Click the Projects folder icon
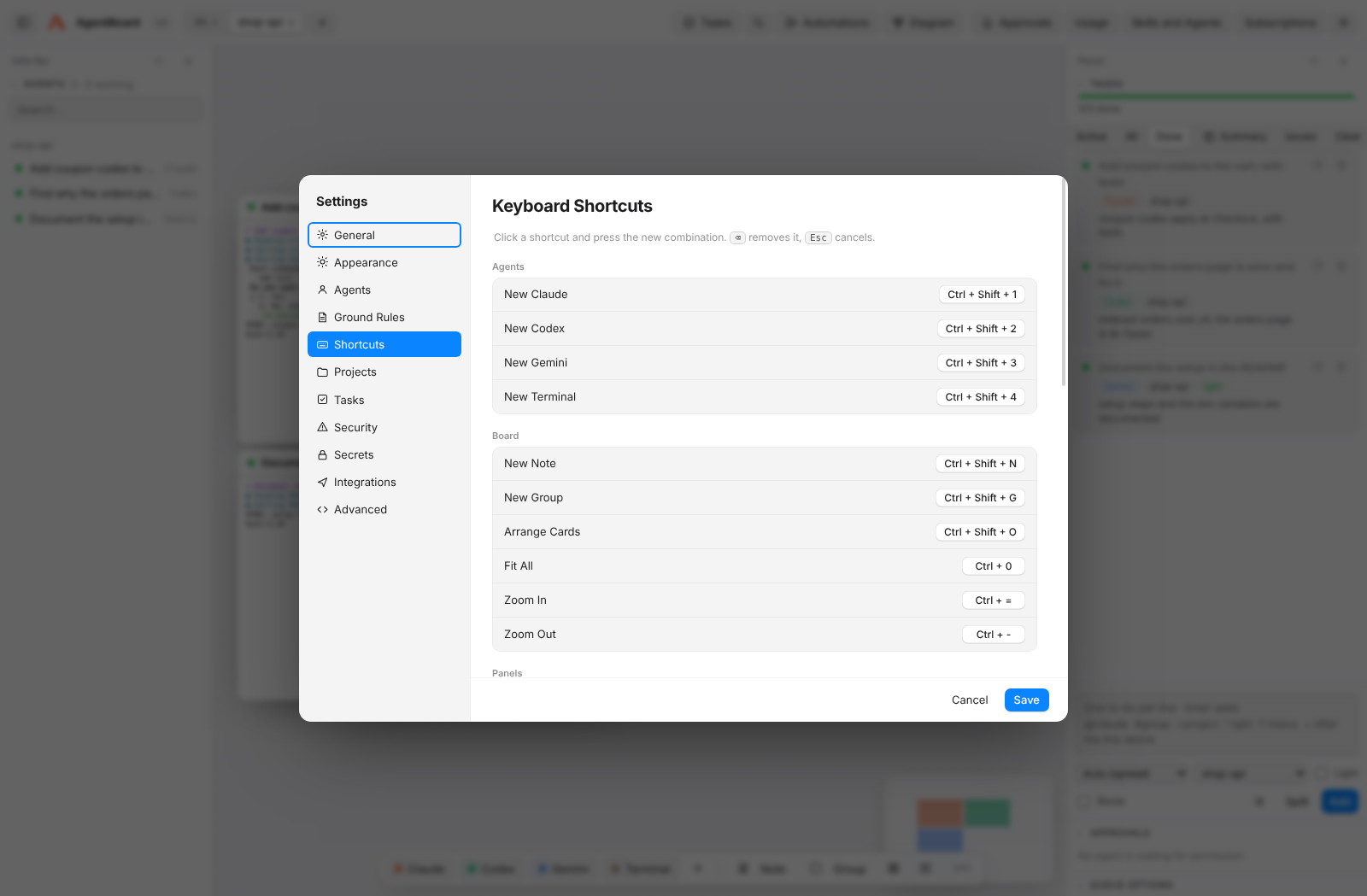 (322, 372)
